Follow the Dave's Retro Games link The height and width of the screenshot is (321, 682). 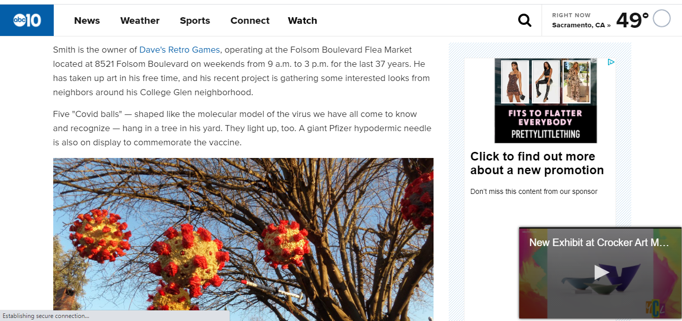click(180, 50)
